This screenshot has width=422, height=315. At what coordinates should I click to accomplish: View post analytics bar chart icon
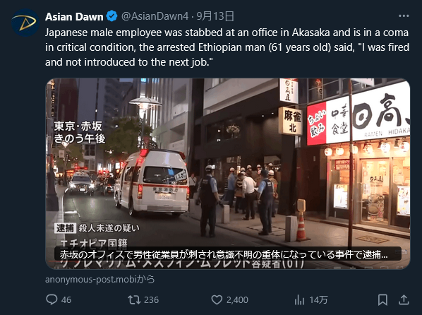pos(299,300)
